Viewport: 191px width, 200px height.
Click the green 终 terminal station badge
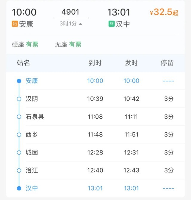coord(111,24)
